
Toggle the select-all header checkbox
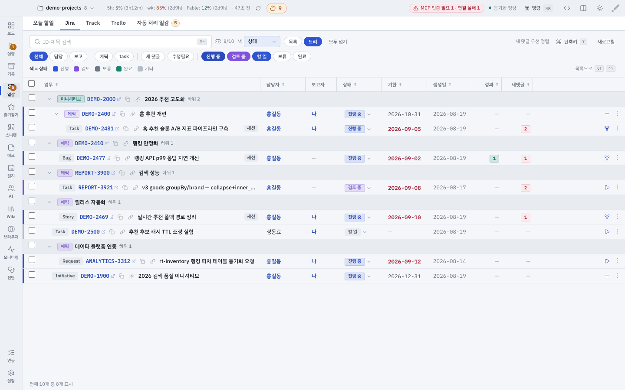(32, 83)
